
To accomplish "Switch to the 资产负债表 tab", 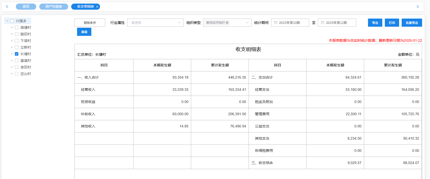I will point(54,7).
